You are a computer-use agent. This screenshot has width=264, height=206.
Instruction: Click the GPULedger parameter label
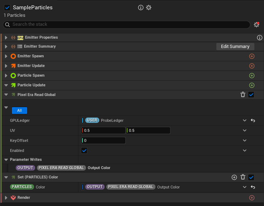(20, 120)
